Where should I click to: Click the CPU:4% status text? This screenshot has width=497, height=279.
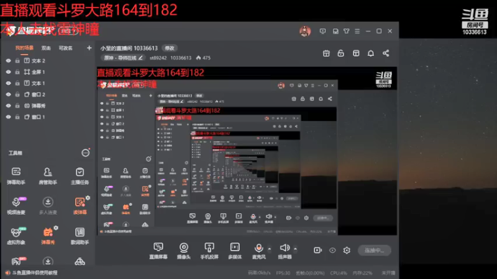(x=339, y=273)
